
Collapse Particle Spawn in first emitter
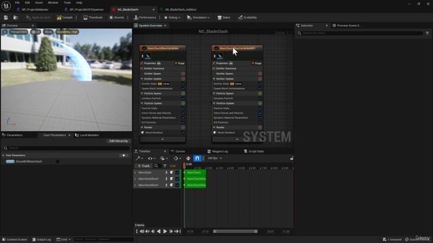pos(142,93)
